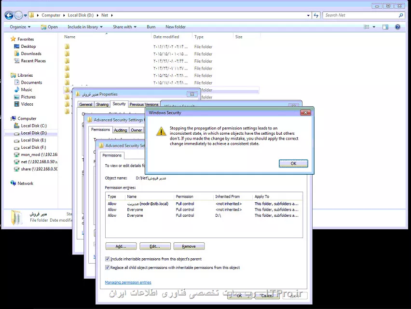
Task: Click the Back navigation arrow in Explorer
Action: (9, 15)
